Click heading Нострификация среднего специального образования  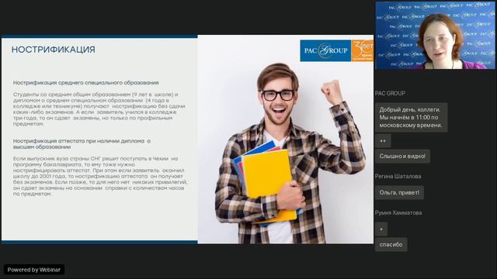(x=86, y=83)
